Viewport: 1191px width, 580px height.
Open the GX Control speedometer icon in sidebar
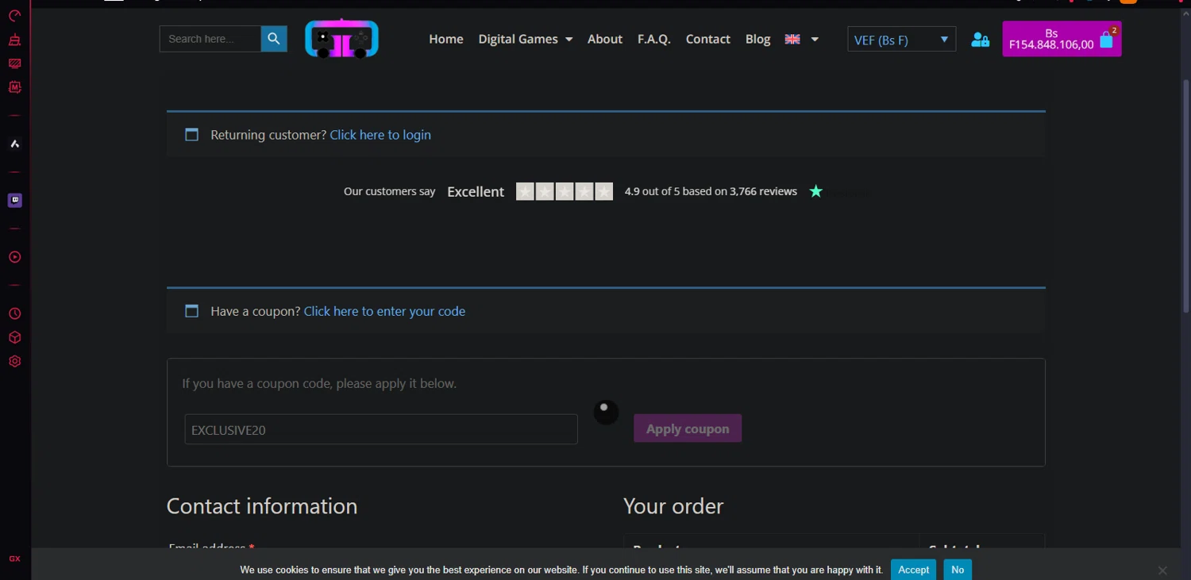pyautogui.click(x=14, y=16)
